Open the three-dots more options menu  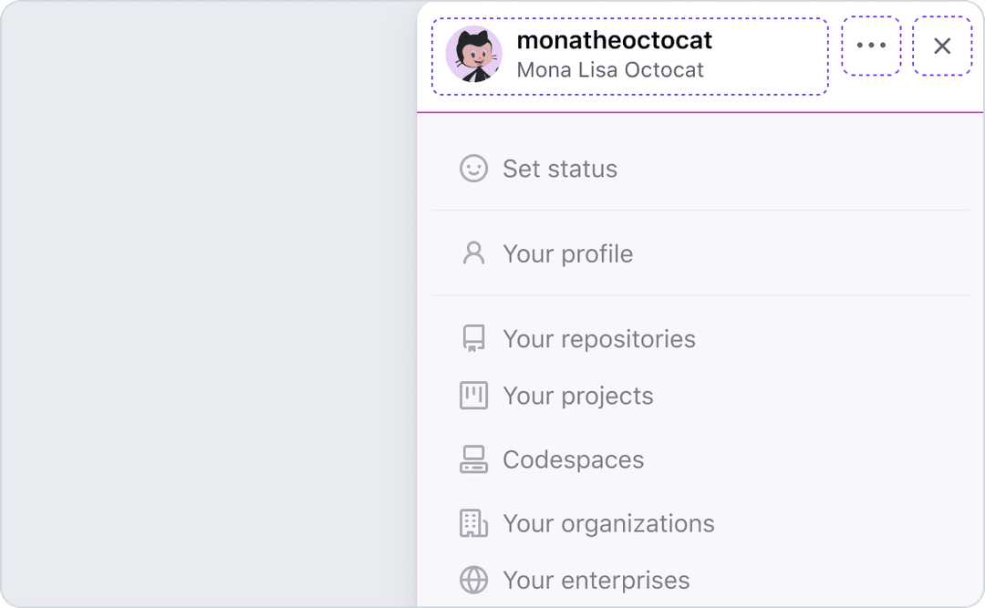click(871, 46)
